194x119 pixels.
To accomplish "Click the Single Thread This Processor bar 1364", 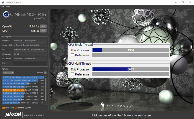I will 131,50.
